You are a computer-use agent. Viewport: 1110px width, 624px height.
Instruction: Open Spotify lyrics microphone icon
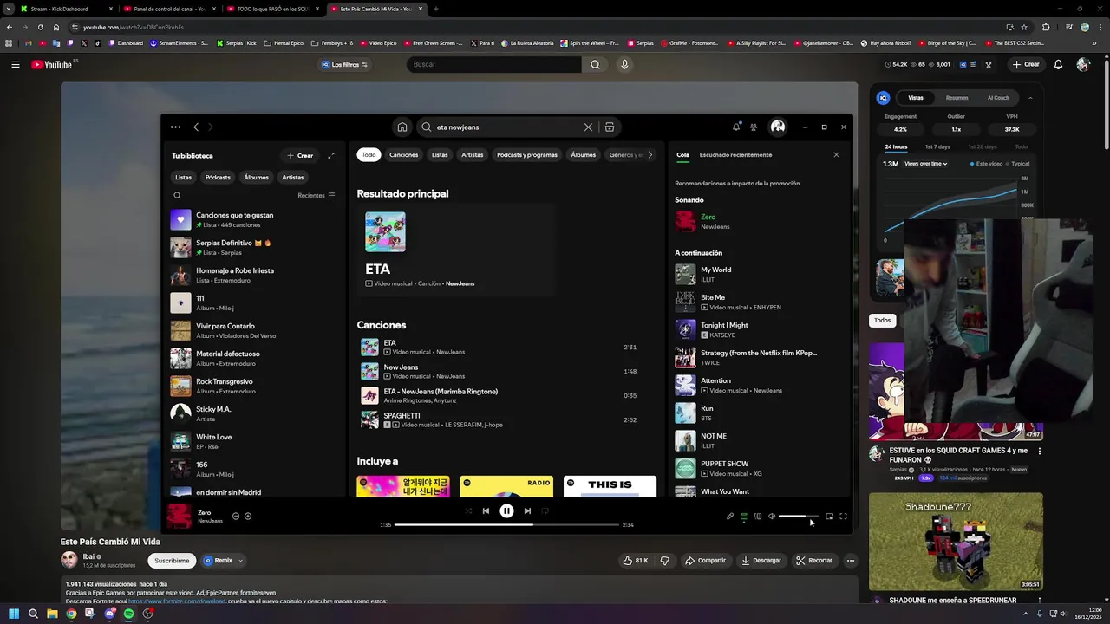pyautogui.click(x=730, y=517)
